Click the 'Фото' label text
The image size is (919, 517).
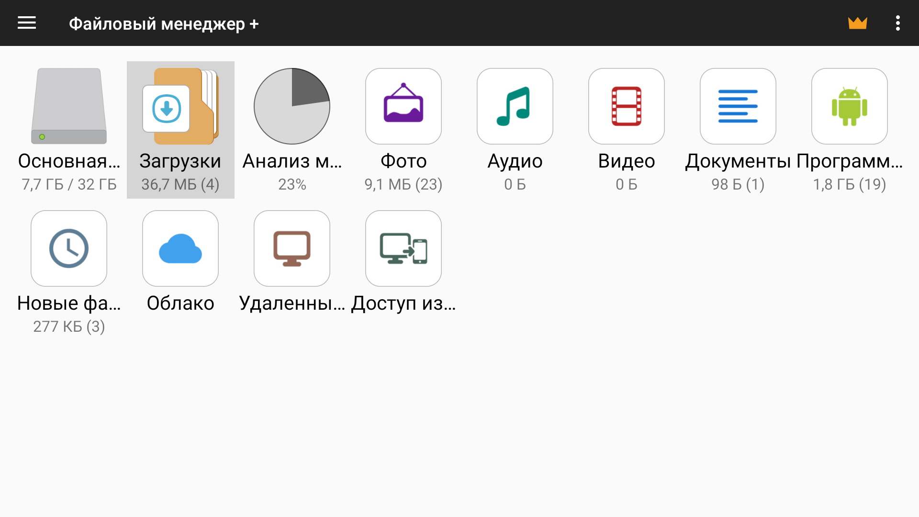[x=403, y=161]
